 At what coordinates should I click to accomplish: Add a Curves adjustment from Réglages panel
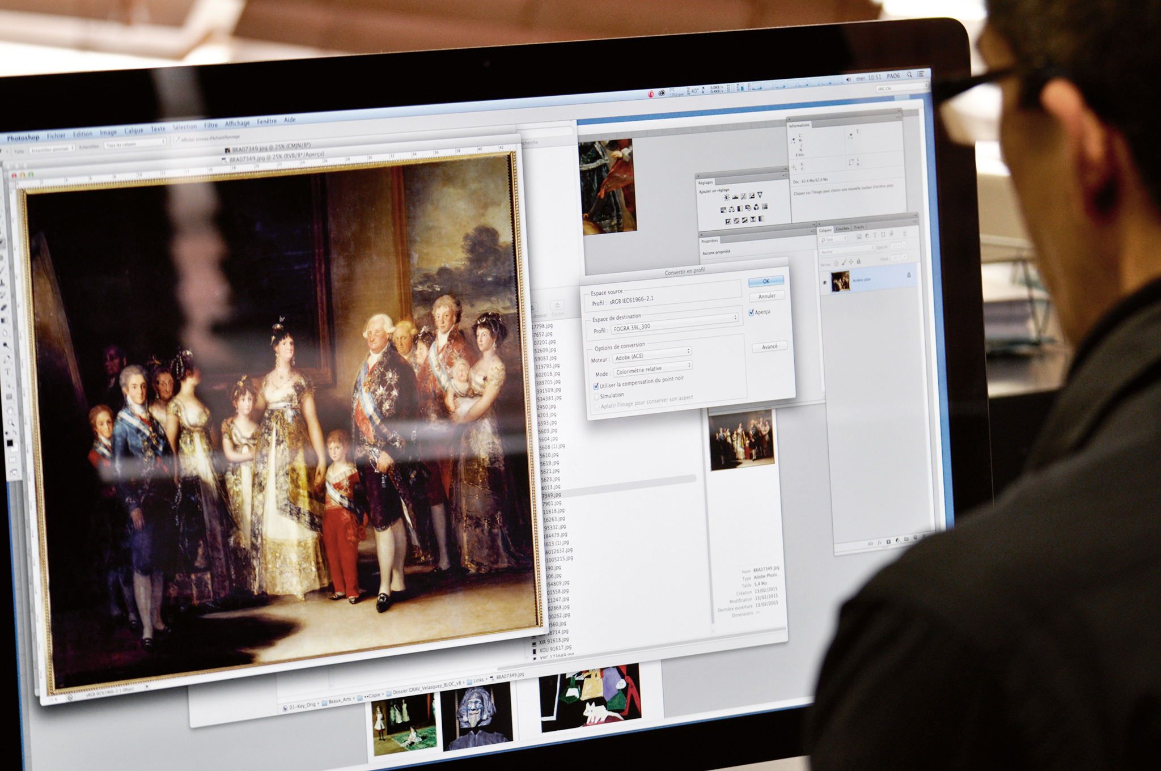pyautogui.click(x=744, y=196)
